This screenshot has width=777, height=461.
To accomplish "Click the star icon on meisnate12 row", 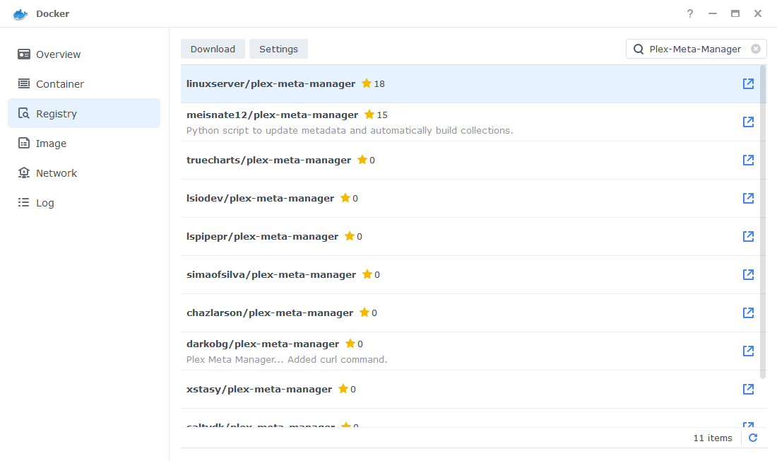I will [x=369, y=114].
